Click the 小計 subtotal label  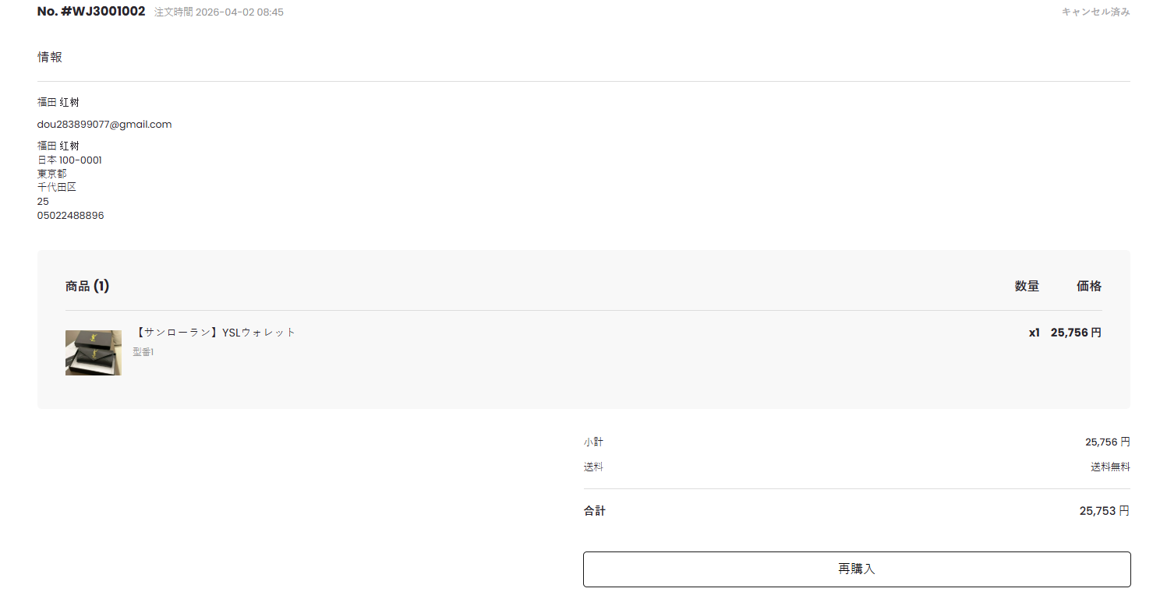[x=593, y=442]
